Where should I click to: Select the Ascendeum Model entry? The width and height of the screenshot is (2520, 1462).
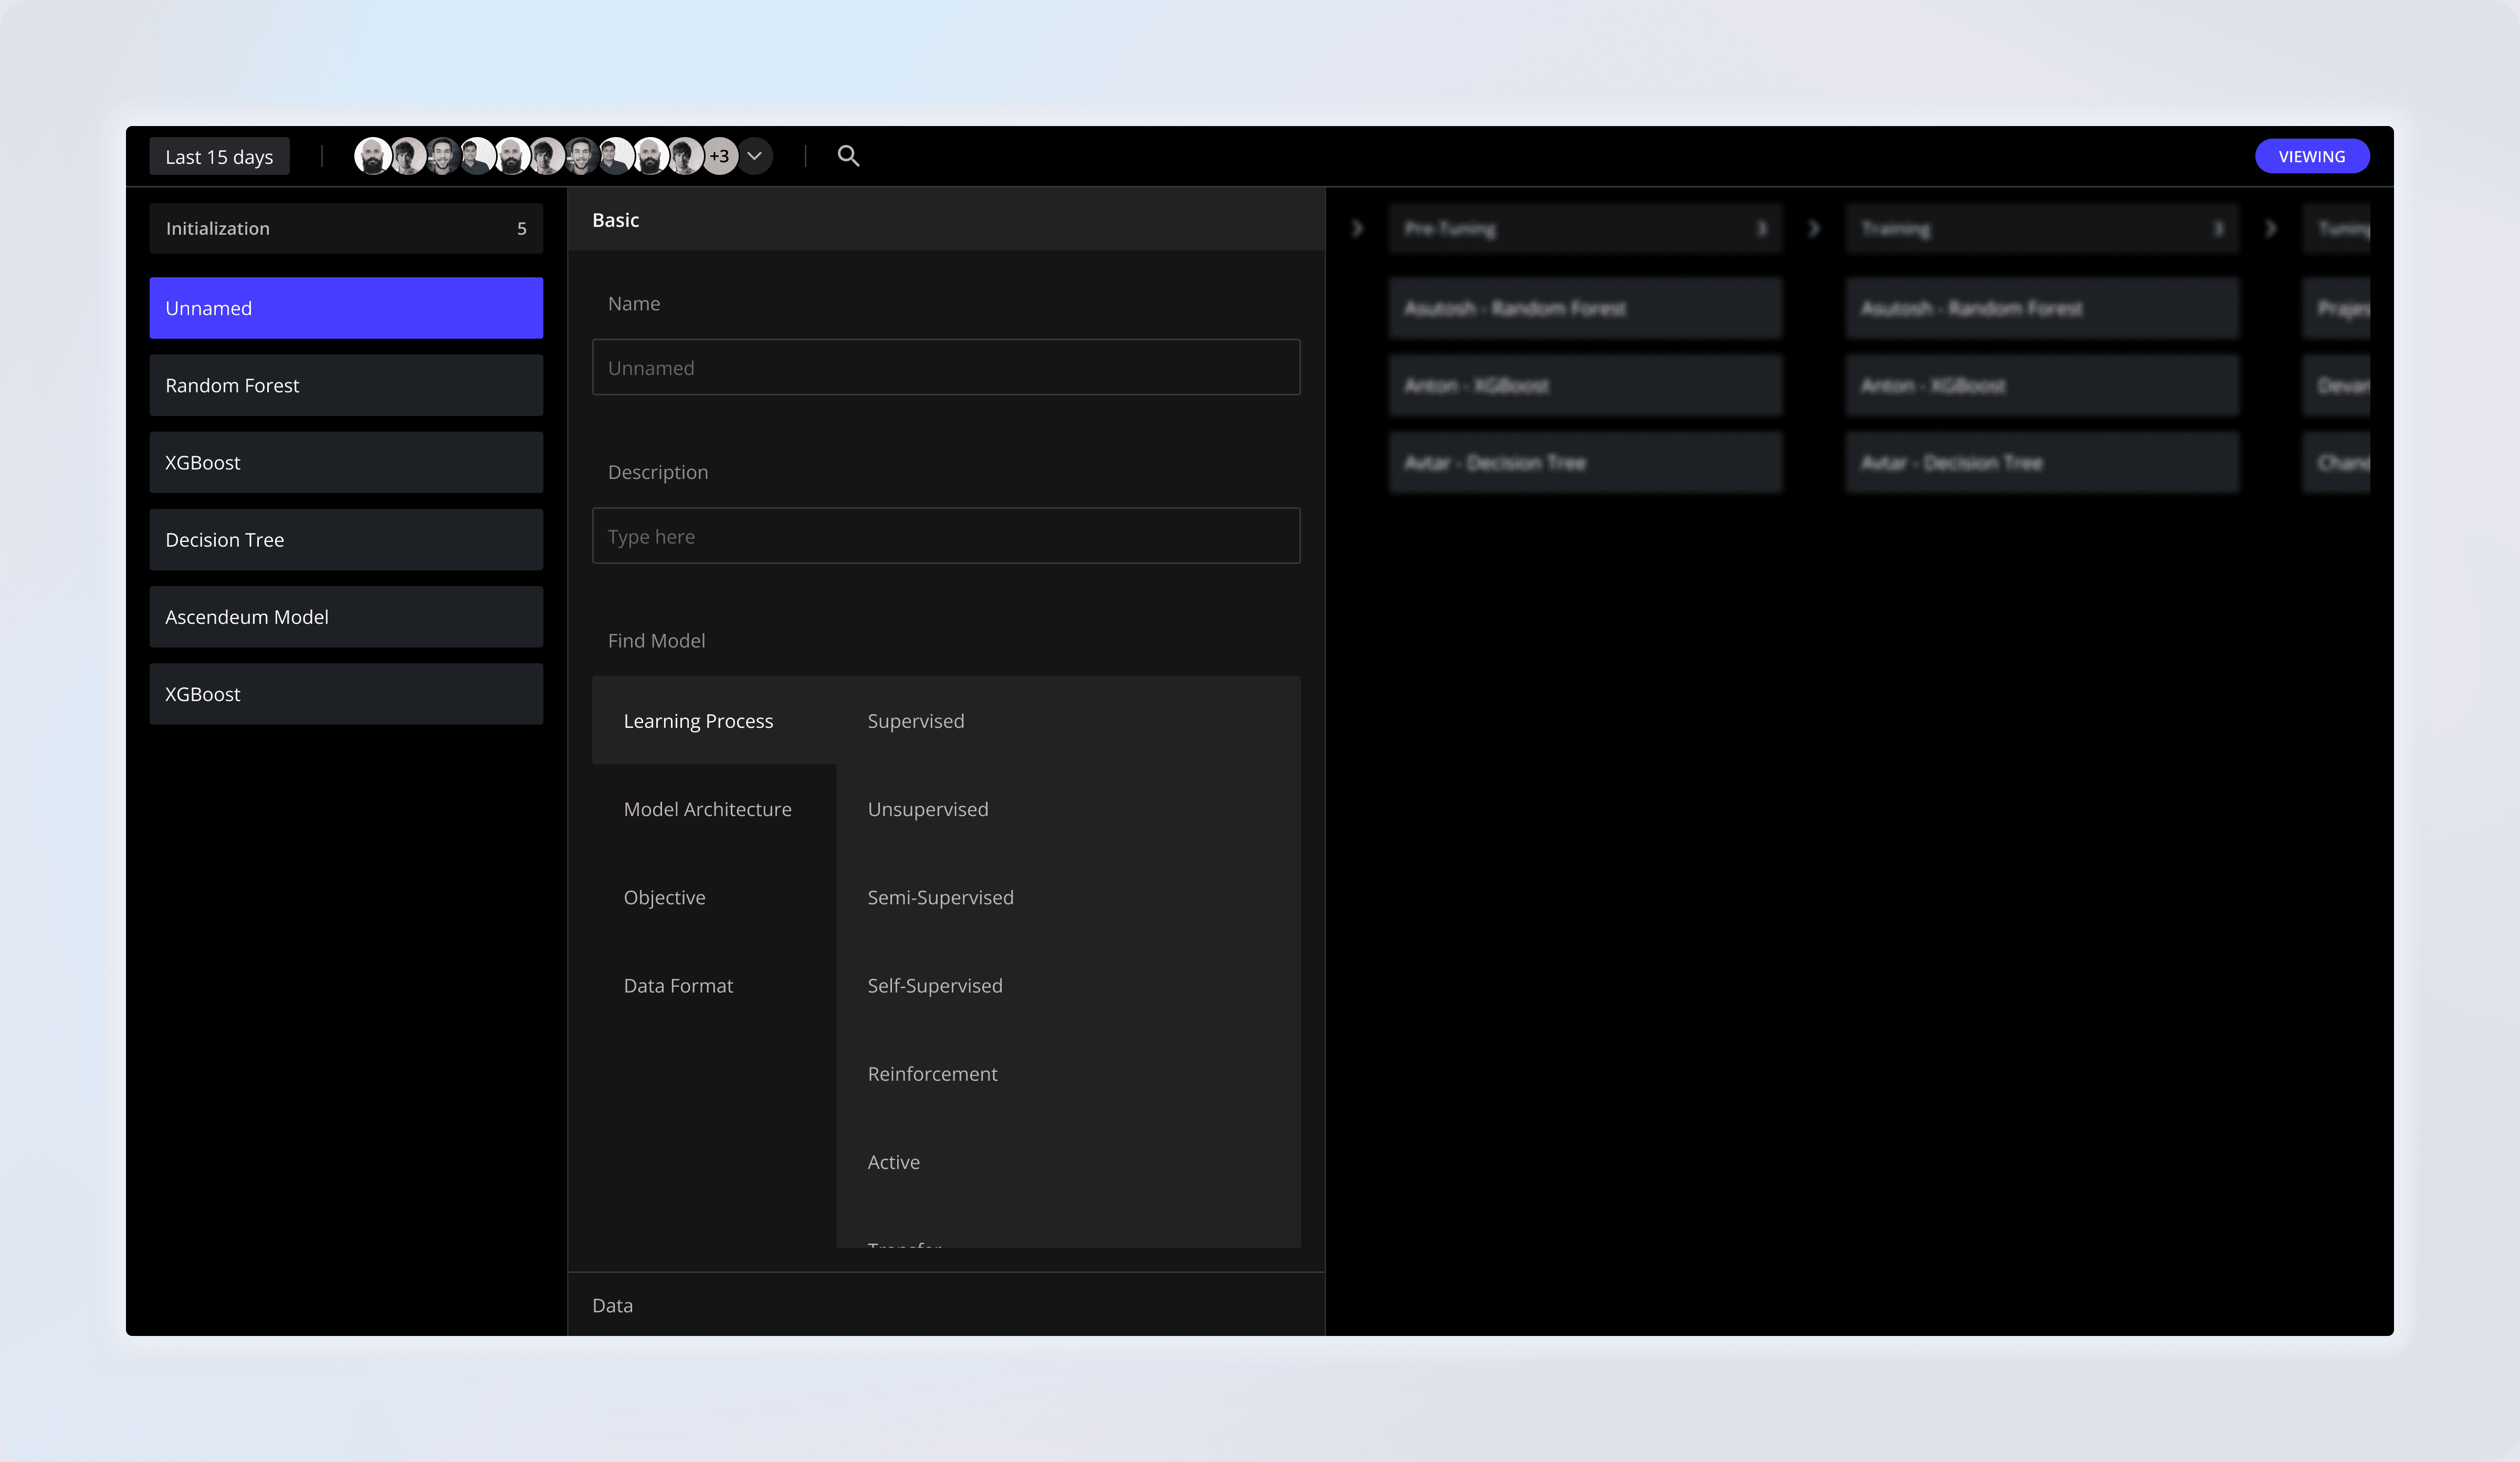346,617
